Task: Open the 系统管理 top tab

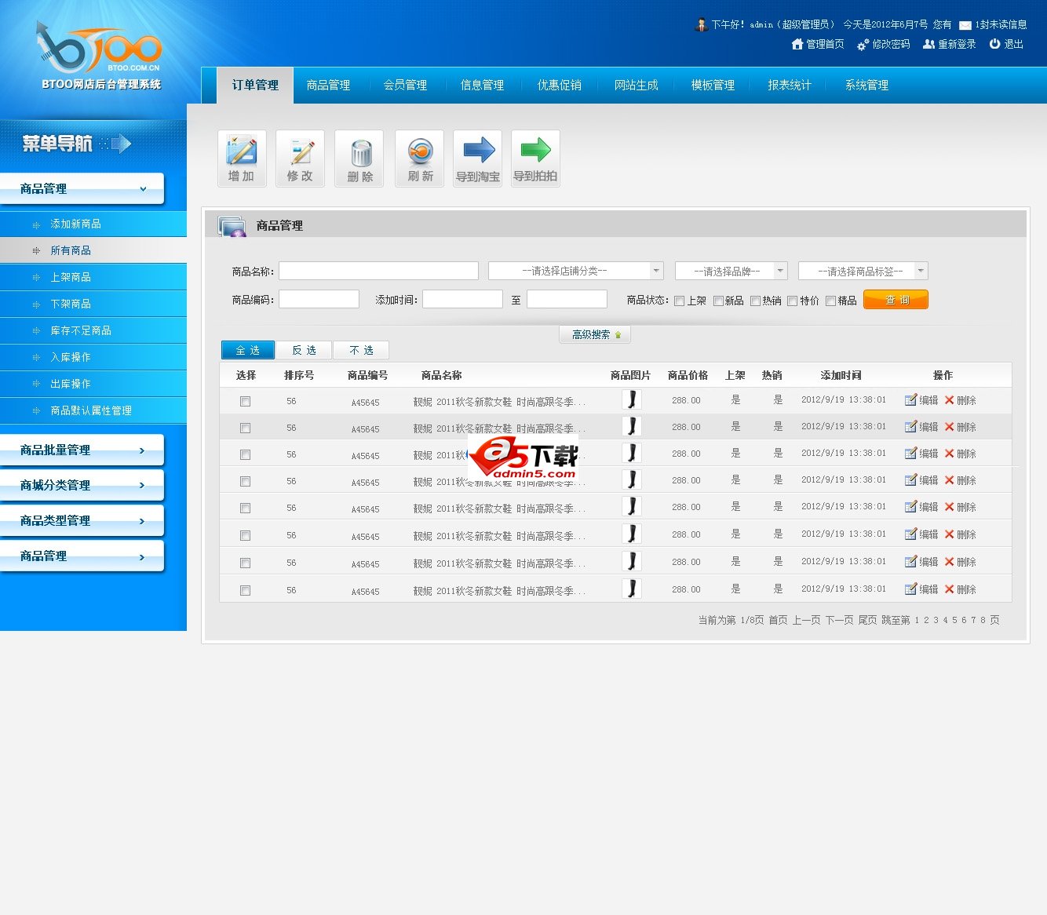Action: [866, 86]
